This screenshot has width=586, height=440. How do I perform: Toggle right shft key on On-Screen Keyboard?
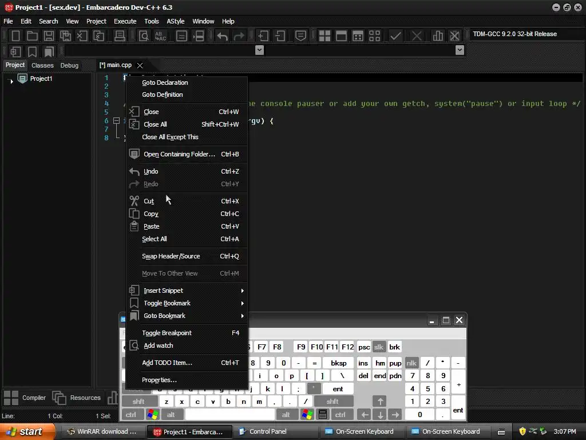[x=333, y=402]
